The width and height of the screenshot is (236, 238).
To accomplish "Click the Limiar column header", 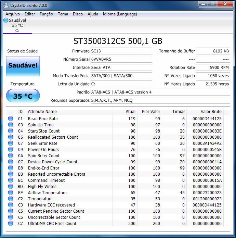I will pyautogui.click(x=174, y=111).
